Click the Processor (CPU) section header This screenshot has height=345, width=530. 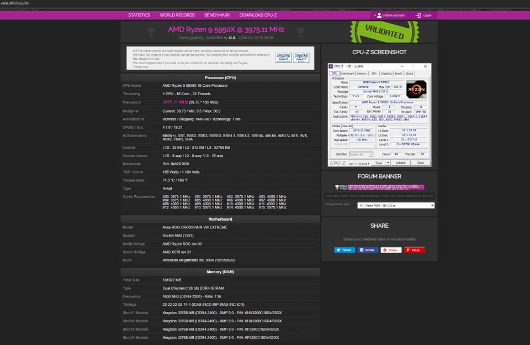(x=220, y=77)
